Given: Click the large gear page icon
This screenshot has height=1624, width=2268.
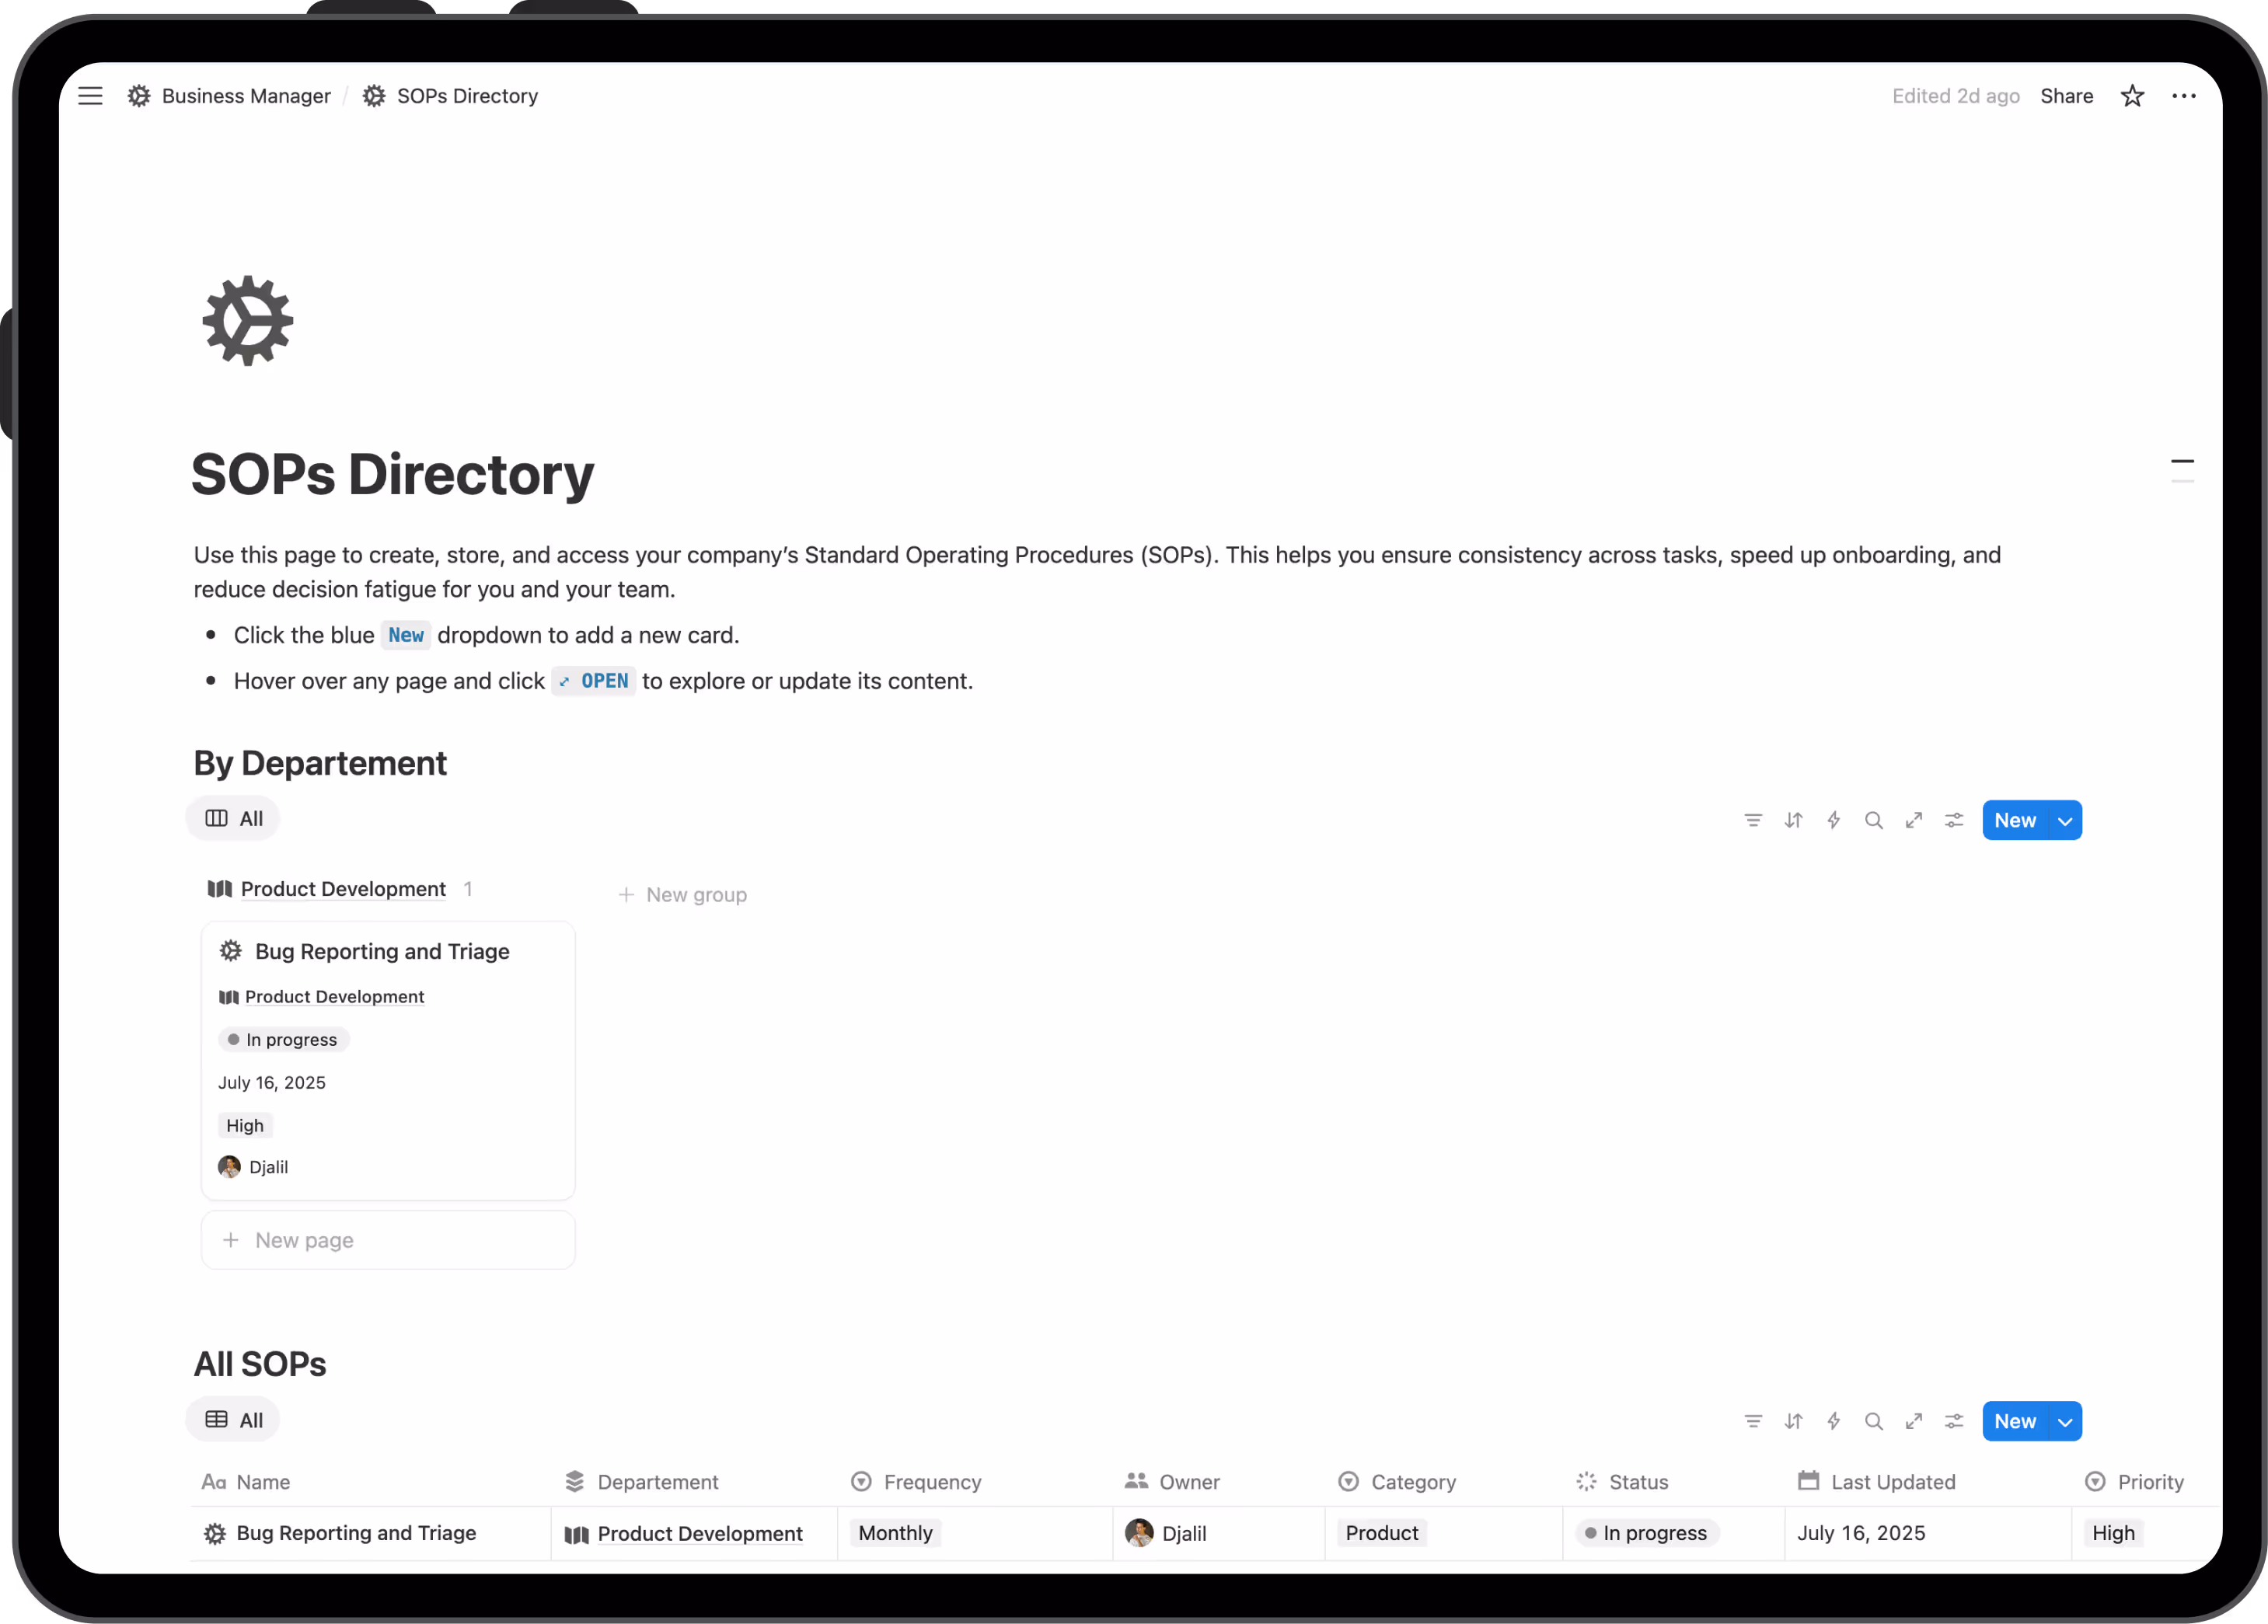Looking at the screenshot, I should point(248,321).
